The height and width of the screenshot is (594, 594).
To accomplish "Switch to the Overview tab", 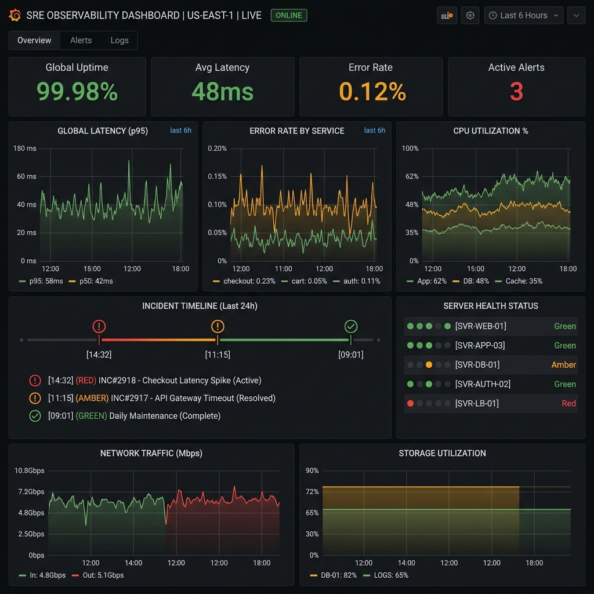I will (x=34, y=40).
